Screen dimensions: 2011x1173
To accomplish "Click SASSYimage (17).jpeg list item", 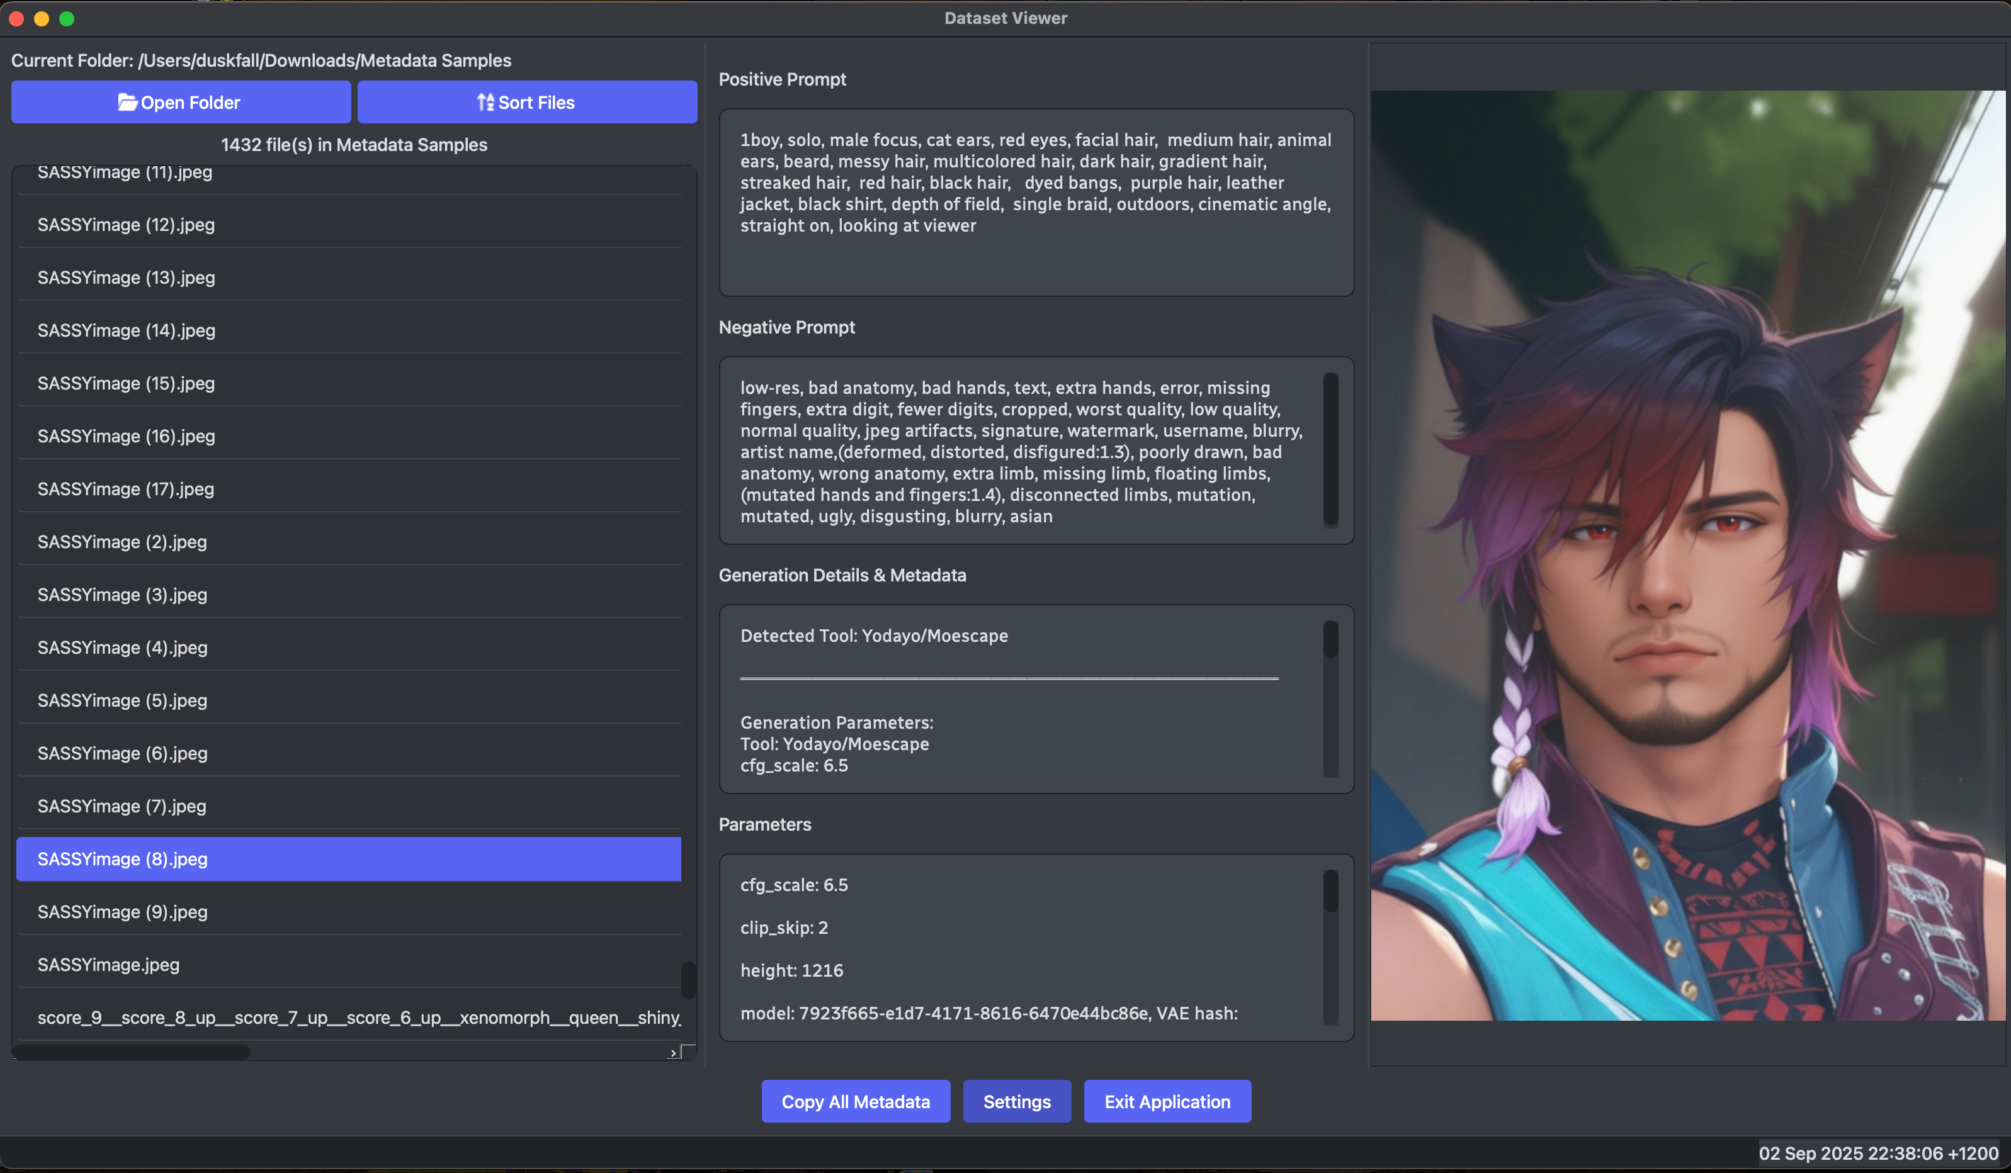I will tap(126, 489).
